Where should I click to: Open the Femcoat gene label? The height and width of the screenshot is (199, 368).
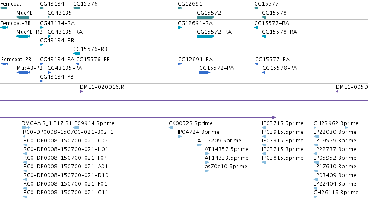tap(10, 4)
